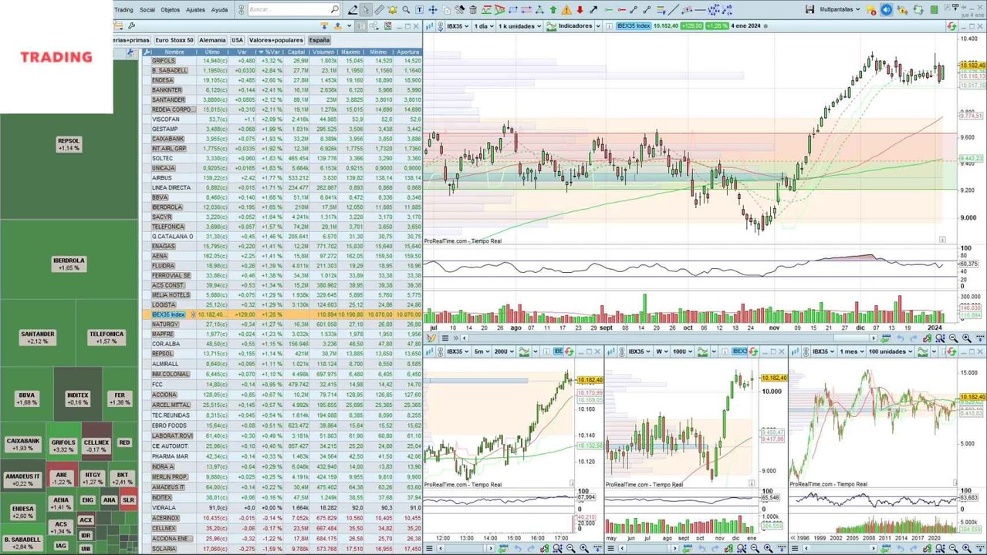This screenshot has height=555, width=987.
Task: Click the alerts bell icon with red badge
Action: coord(871,10)
